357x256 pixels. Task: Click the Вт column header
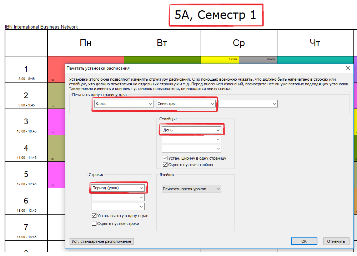click(162, 43)
